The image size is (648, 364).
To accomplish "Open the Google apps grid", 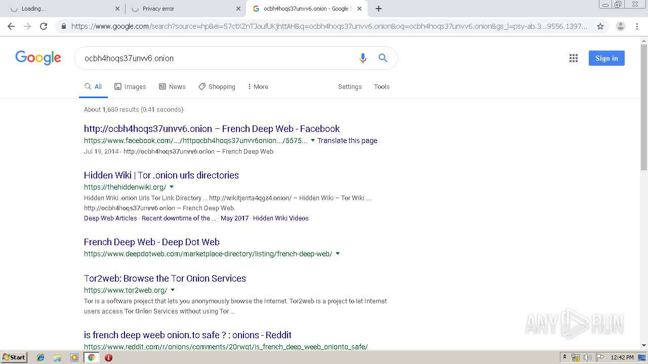I will (574, 58).
